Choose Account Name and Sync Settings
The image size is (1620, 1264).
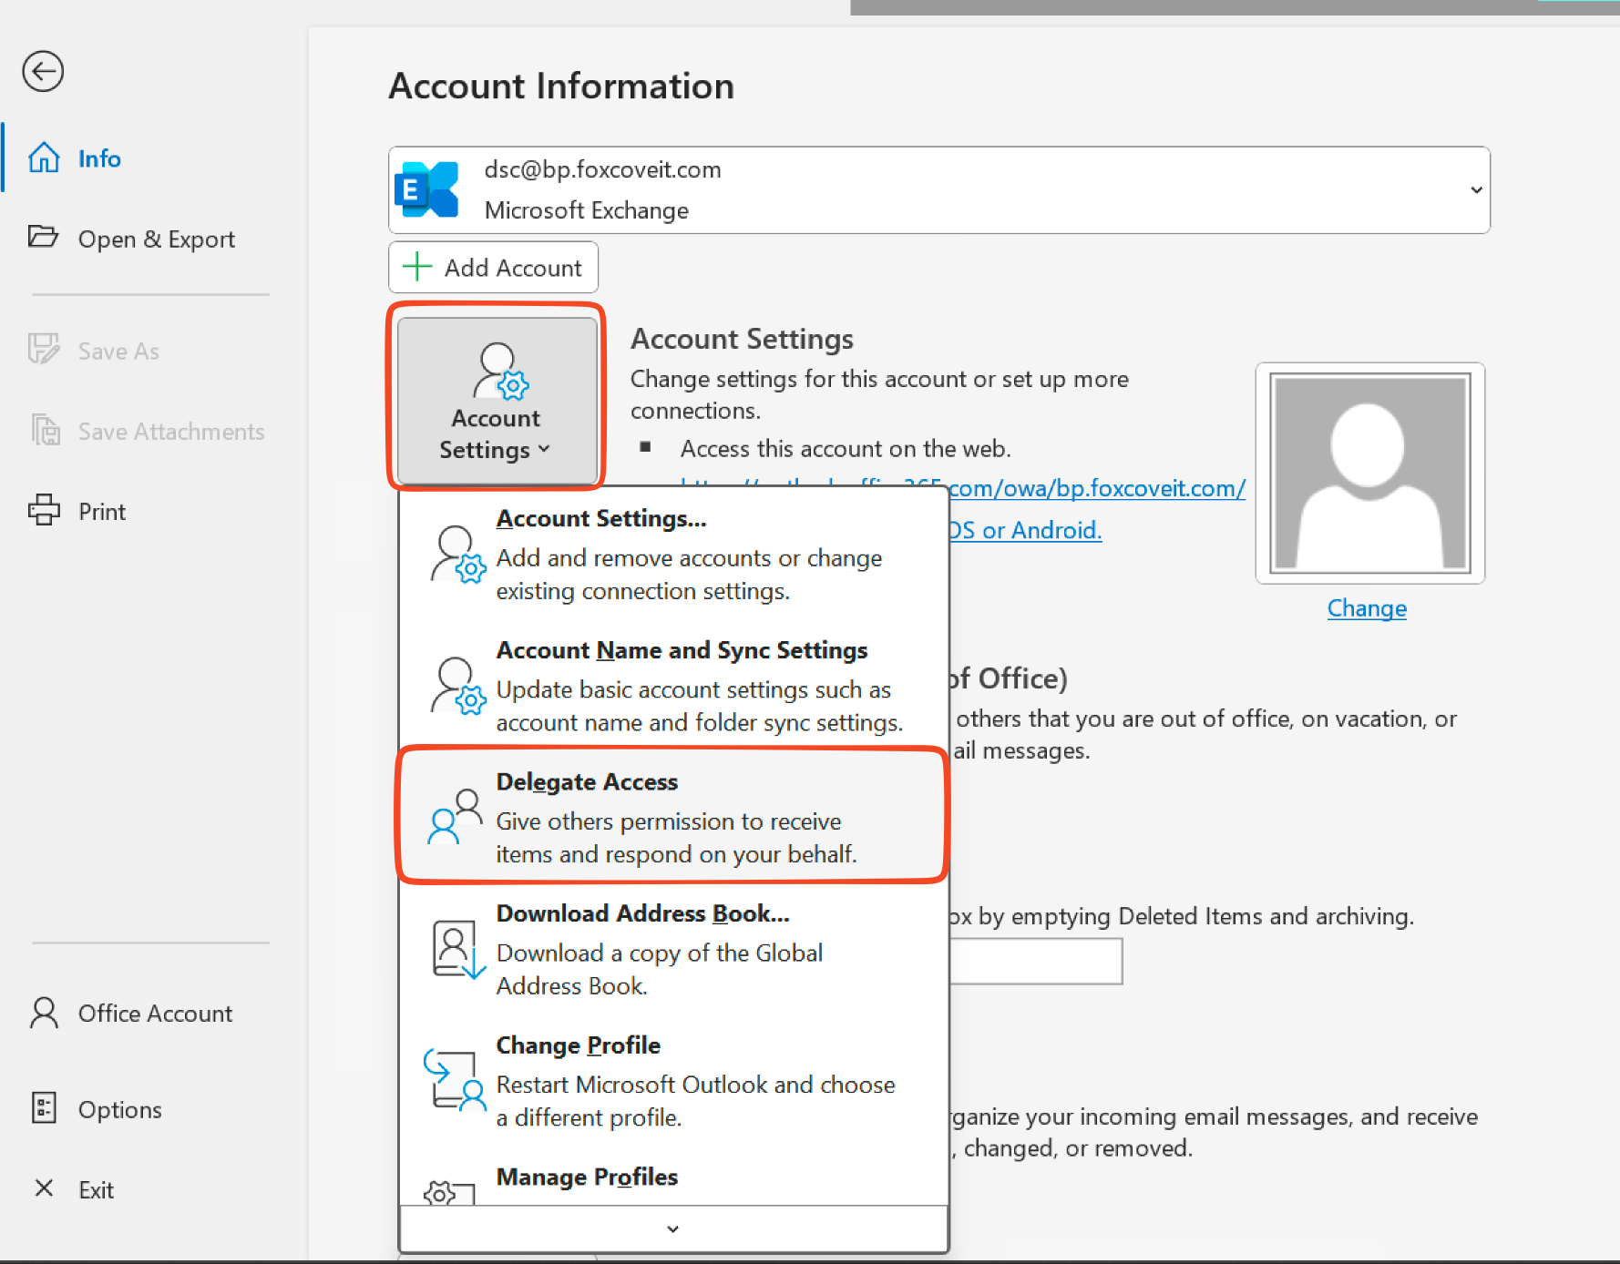[673, 686]
